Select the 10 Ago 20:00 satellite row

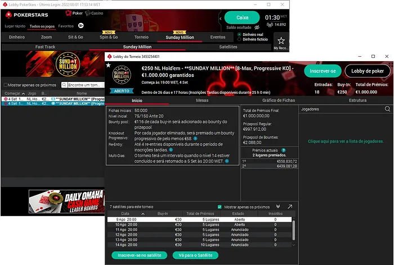pos(199,225)
